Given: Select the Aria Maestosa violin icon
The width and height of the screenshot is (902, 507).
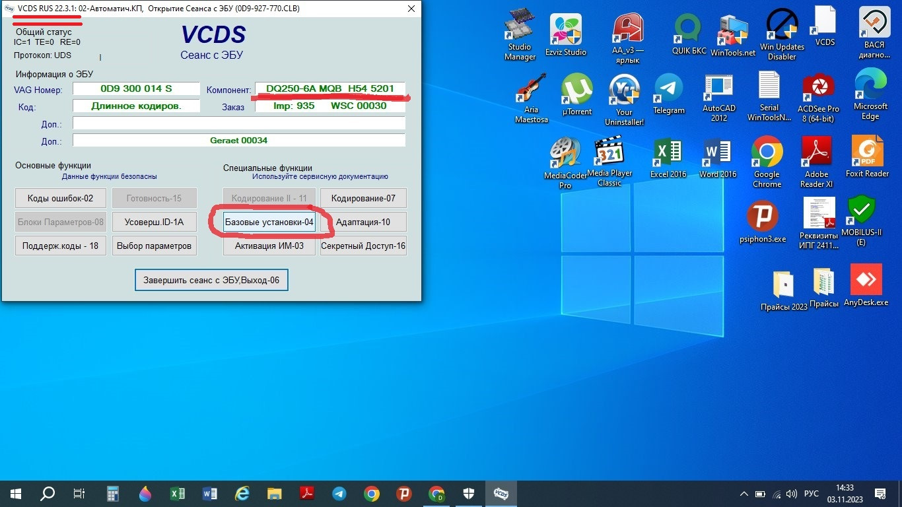Looking at the screenshot, I should (531, 98).
